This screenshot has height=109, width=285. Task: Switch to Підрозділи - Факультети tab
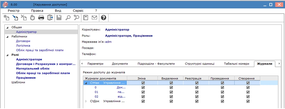(156, 64)
